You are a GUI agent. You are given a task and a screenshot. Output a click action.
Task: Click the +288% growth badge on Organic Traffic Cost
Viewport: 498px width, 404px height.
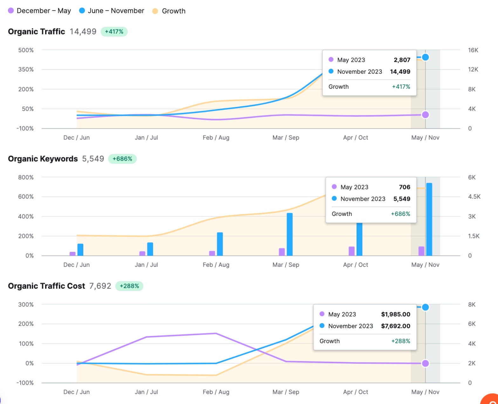(129, 286)
